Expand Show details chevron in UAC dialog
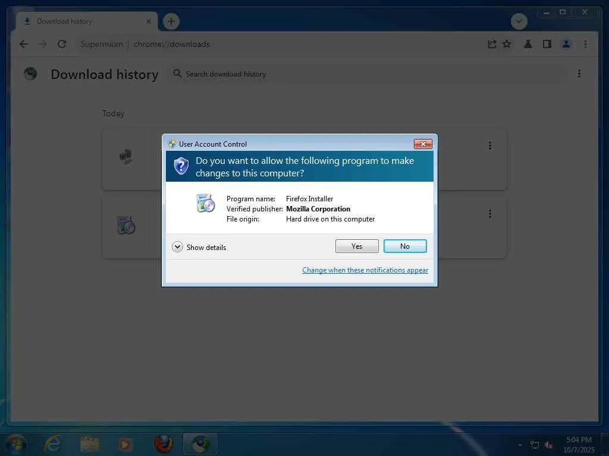Viewport: 609px width, 456px height. tap(177, 247)
